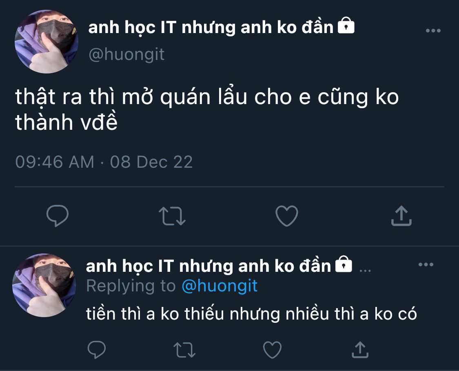
Task: Open the reply's author display name
Action: click(x=208, y=266)
